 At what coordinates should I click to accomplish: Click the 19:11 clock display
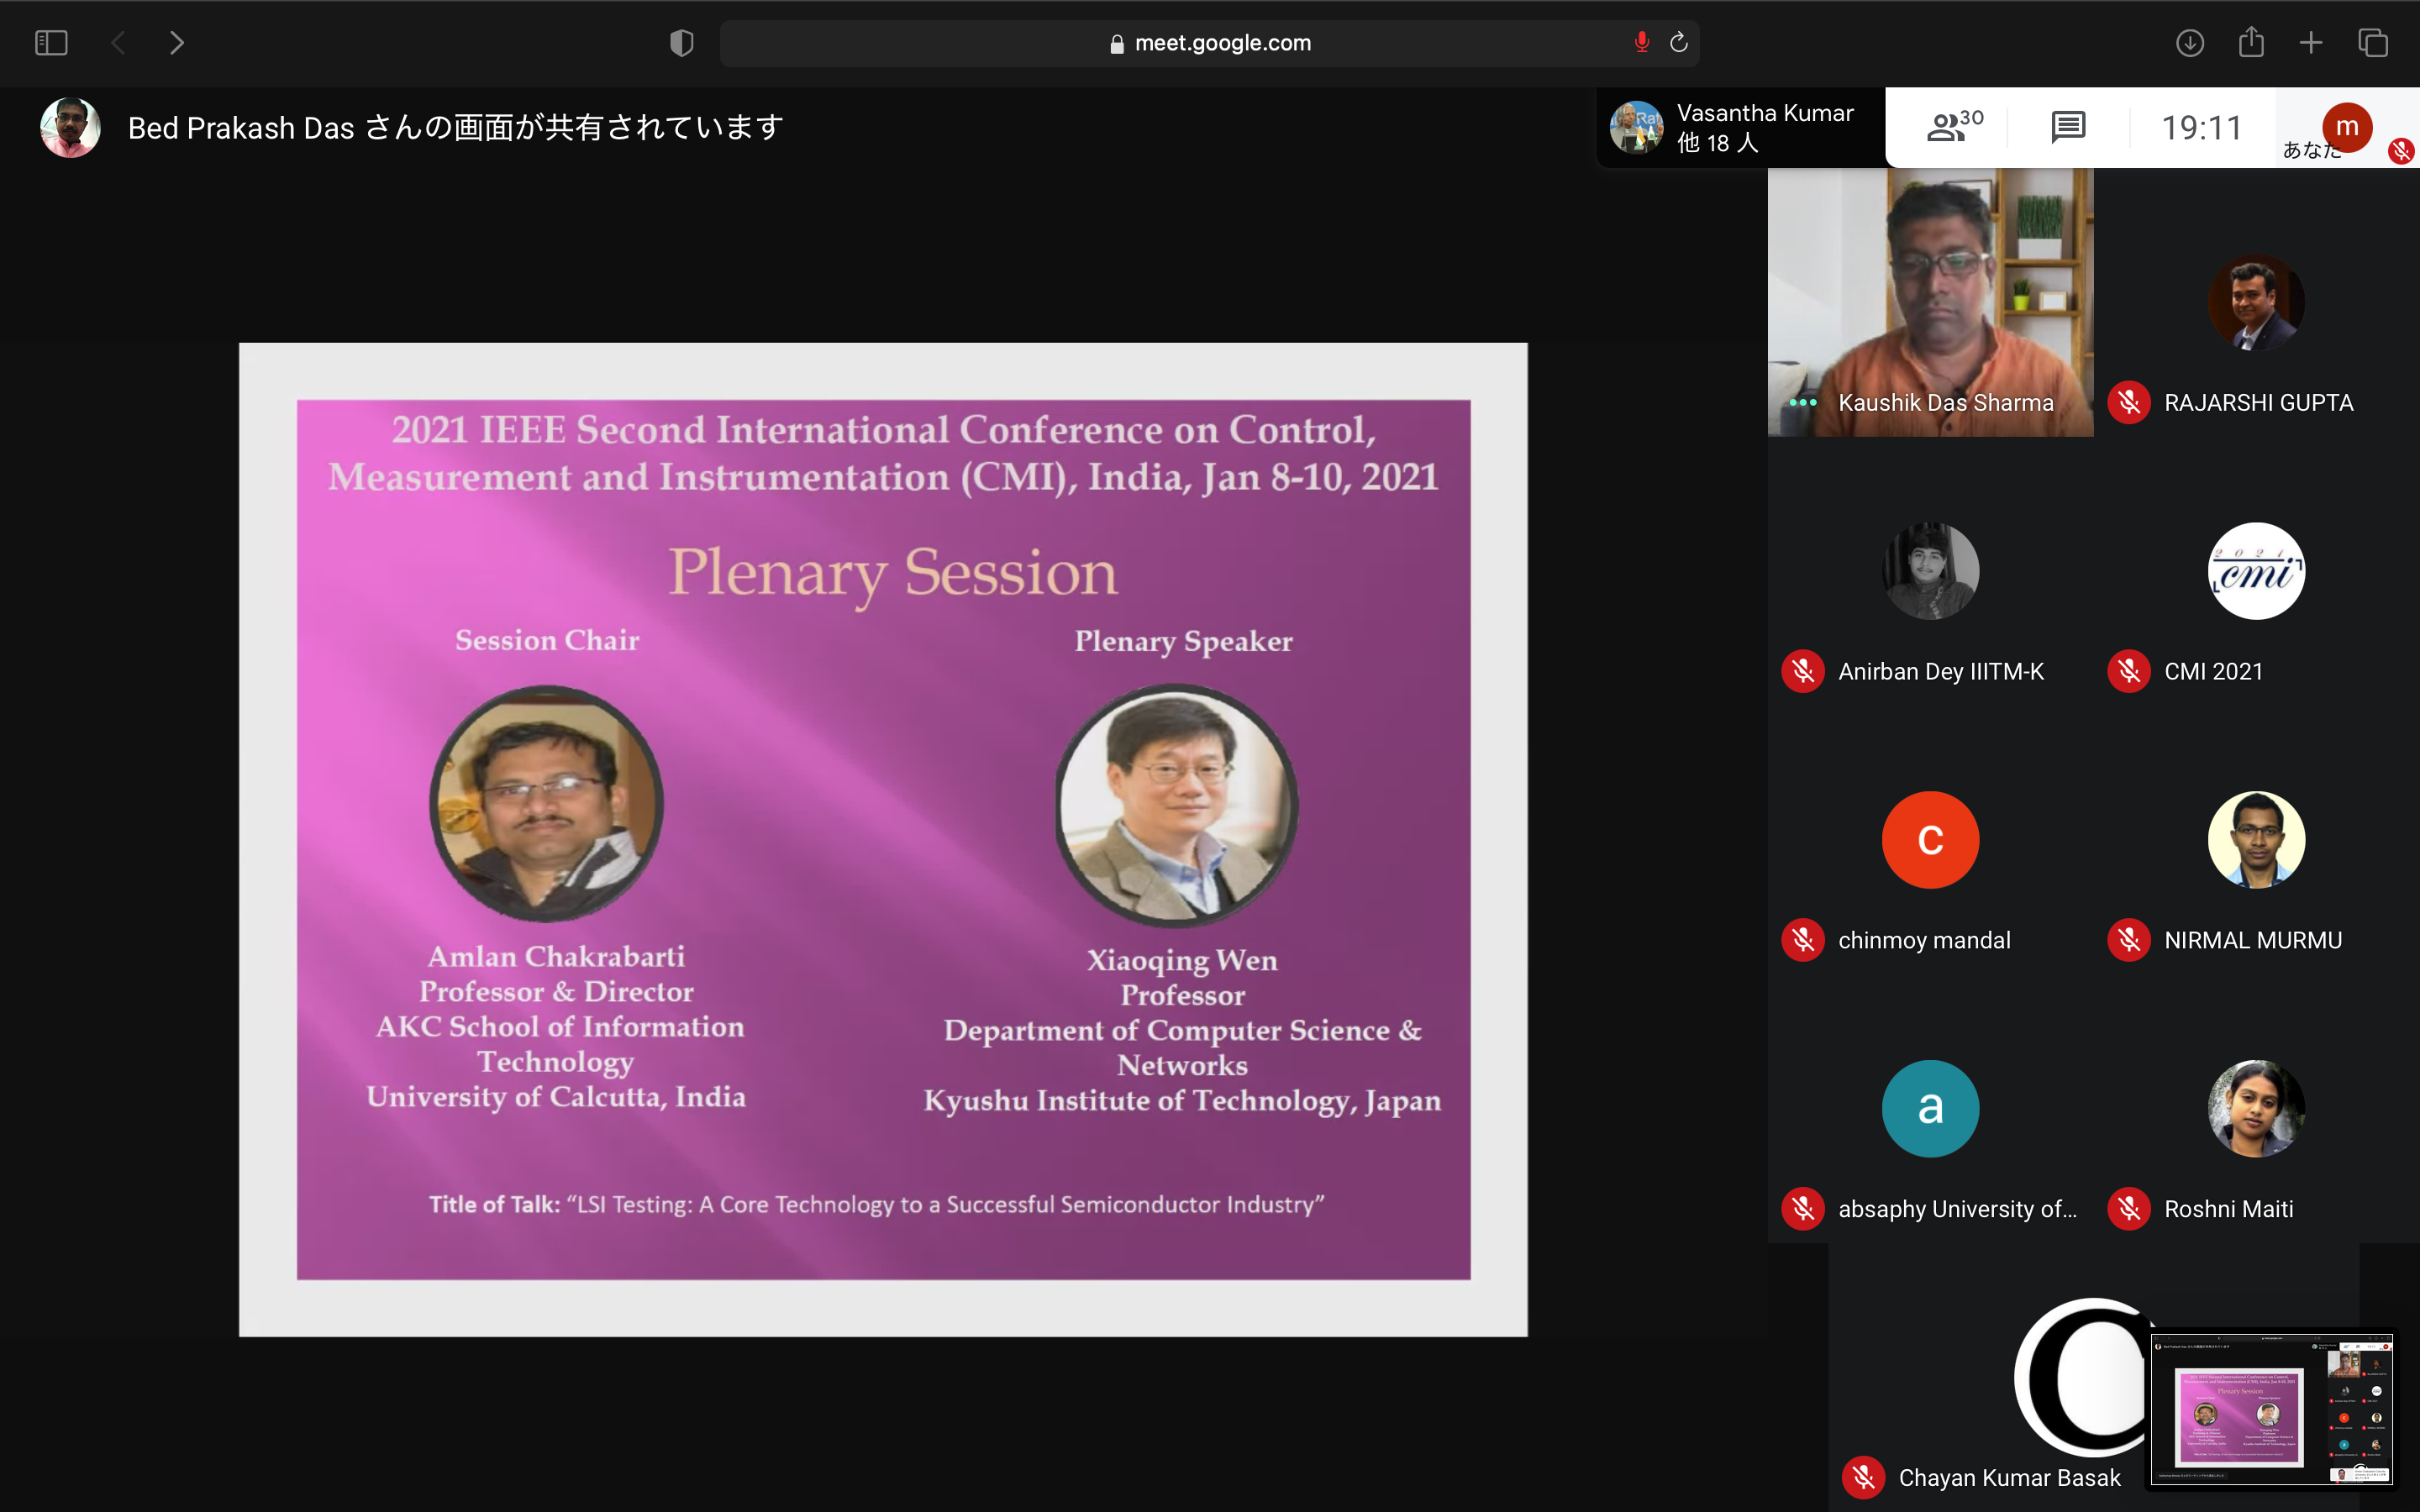pyautogui.click(x=2201, y=128)
